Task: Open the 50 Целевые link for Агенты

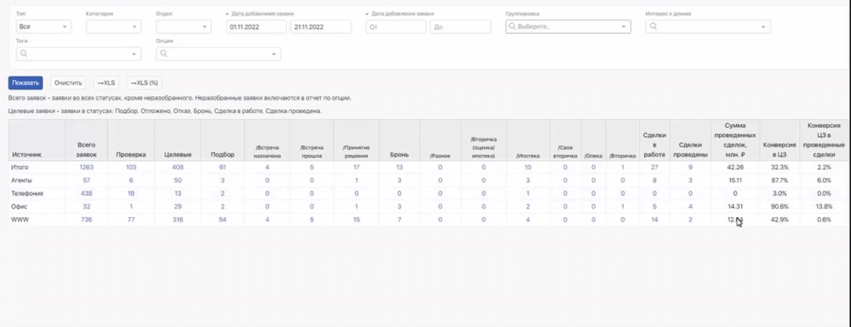Action: [178, 181]
